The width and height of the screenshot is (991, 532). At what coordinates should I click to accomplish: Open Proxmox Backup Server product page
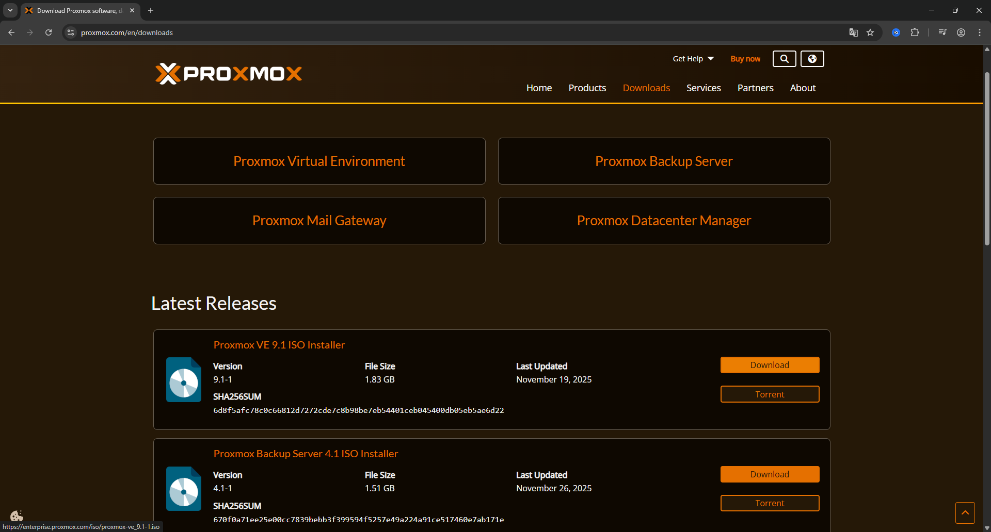[664, 161]
